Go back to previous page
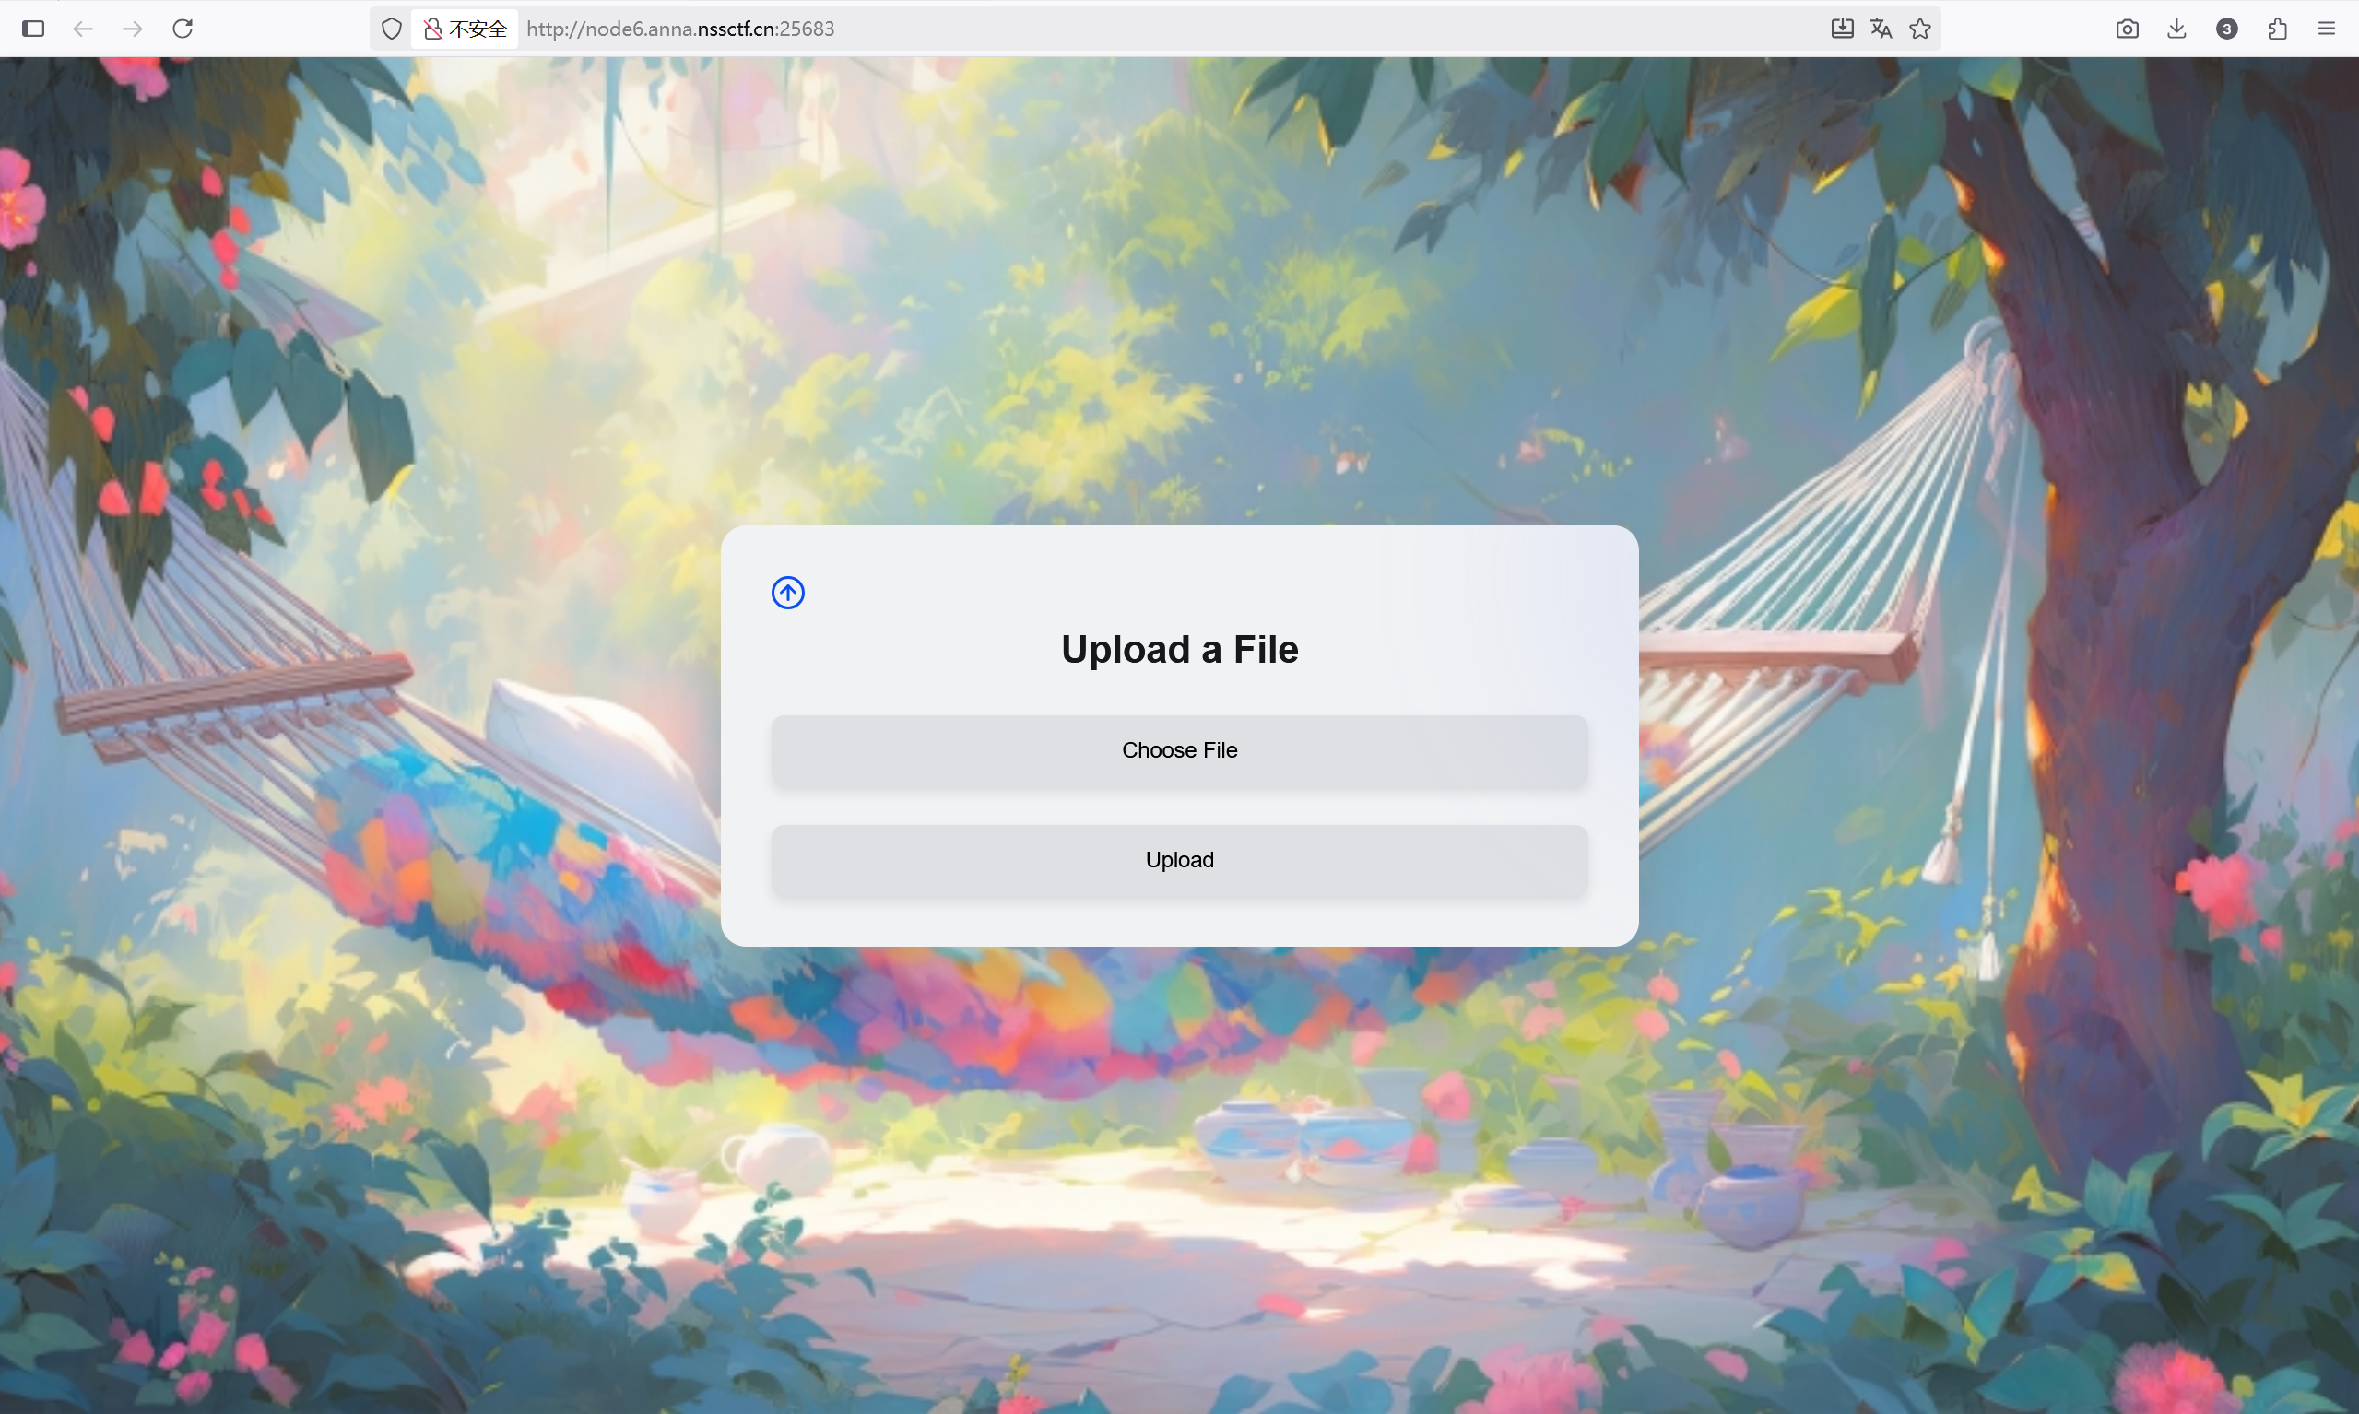The image size is (2359, 1414). [83, 29]
